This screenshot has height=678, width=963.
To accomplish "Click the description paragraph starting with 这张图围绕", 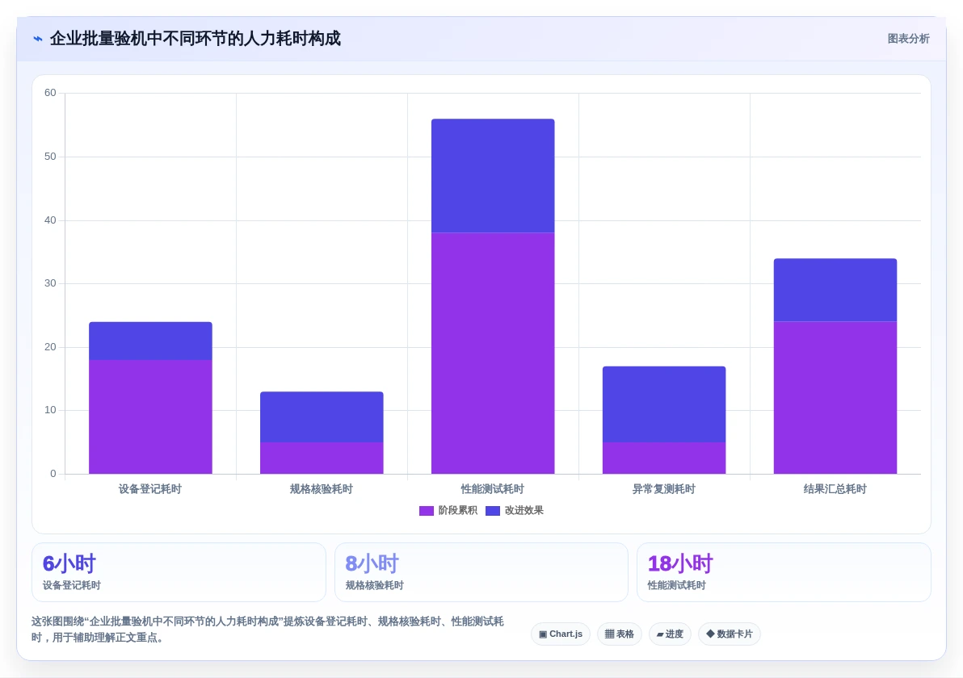I will point(267,630).
